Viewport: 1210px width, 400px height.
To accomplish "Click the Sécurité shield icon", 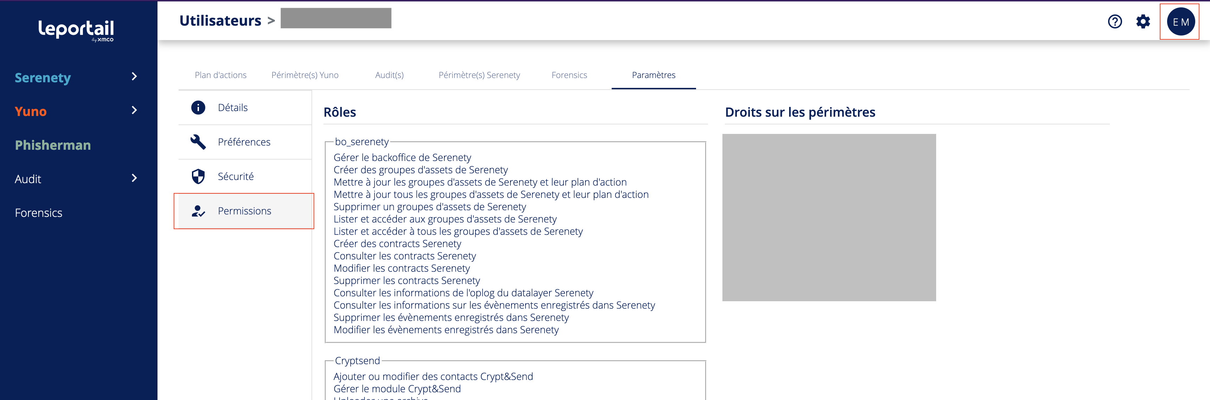I will coord(198,176).
